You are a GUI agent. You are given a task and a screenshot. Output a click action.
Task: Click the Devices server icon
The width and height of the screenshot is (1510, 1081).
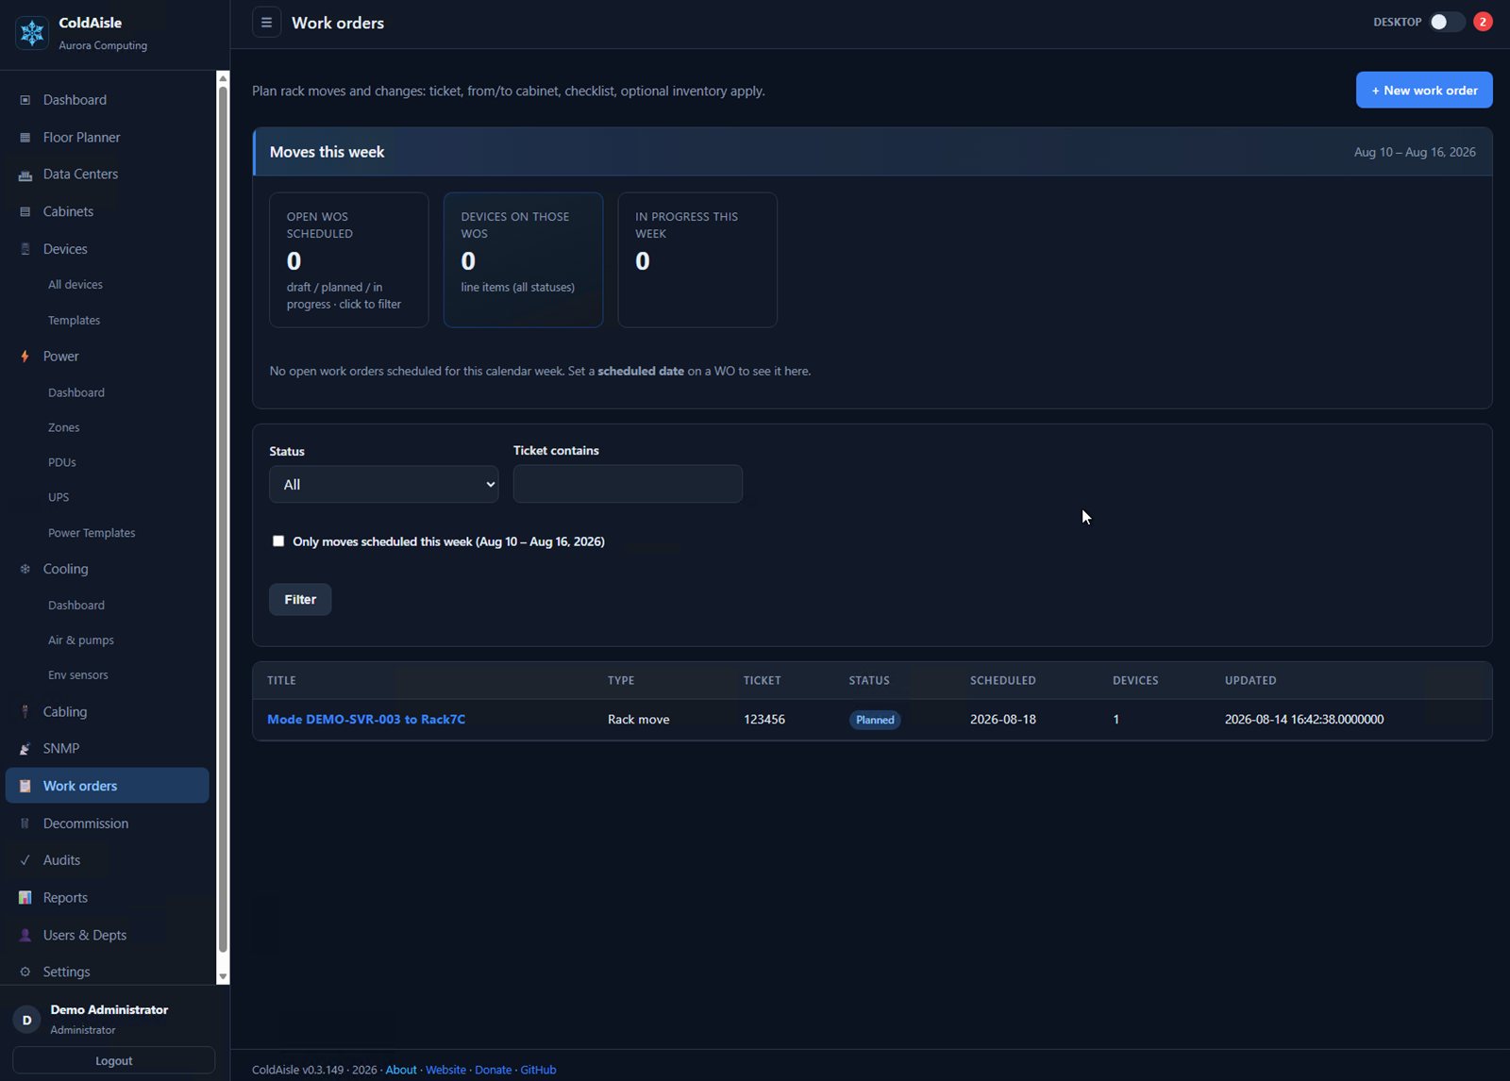tap(25, 249)
